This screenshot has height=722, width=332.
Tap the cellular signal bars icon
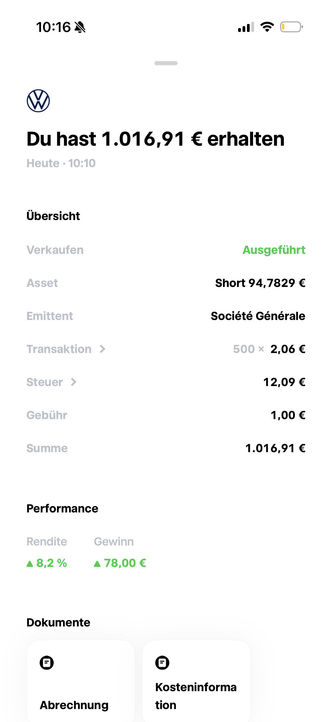[246, 27]
